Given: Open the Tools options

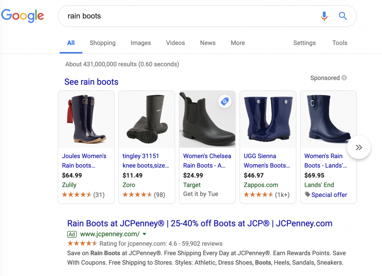Looking at the screenshot, I should point(339,43).
